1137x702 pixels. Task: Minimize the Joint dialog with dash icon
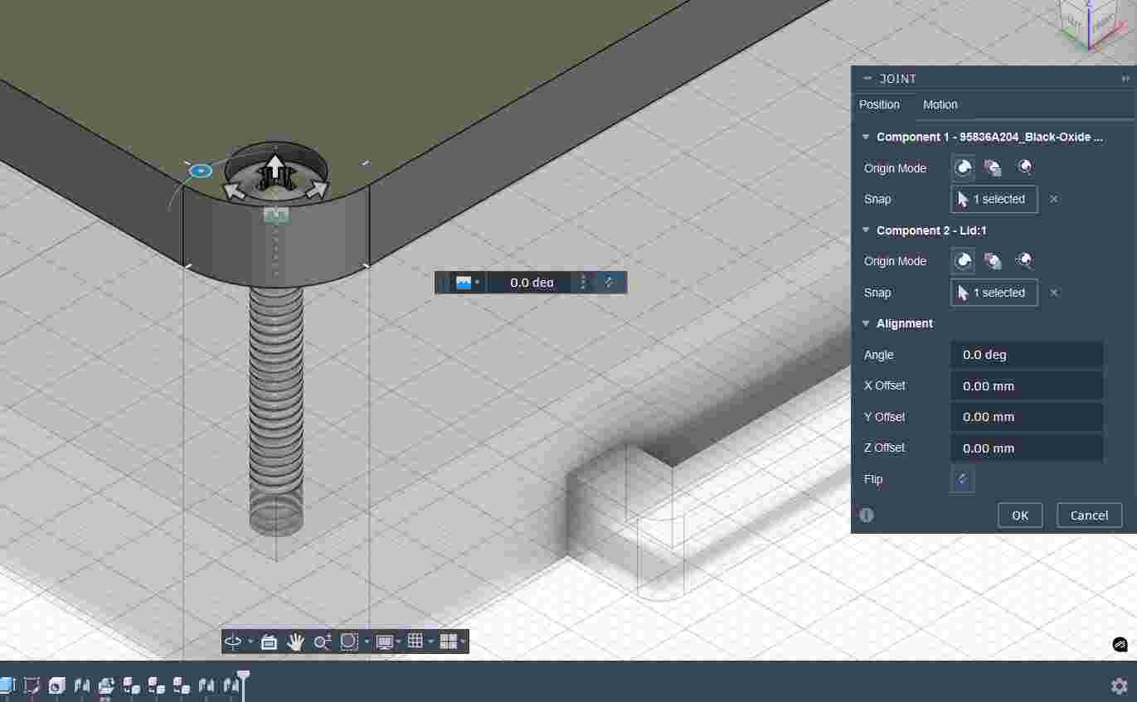click(867, 79)
